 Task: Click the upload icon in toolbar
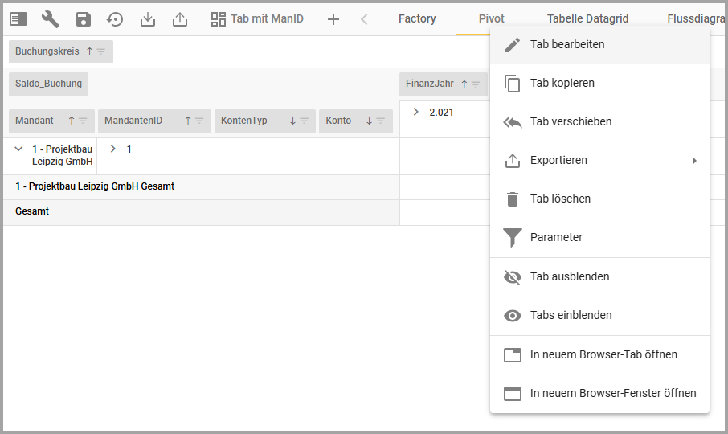pos(180,19)
